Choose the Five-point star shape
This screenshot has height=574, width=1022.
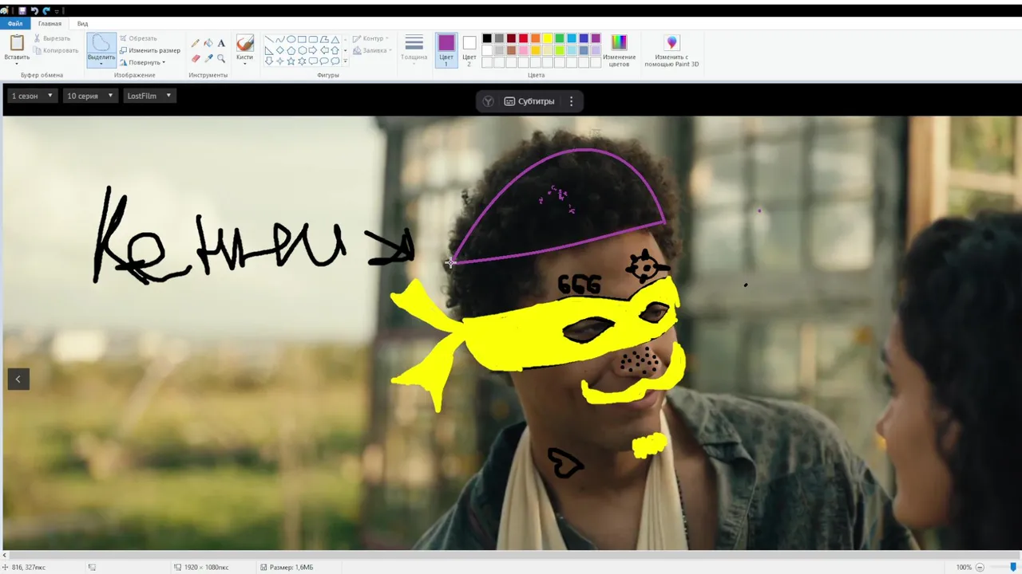coord(291,61)
